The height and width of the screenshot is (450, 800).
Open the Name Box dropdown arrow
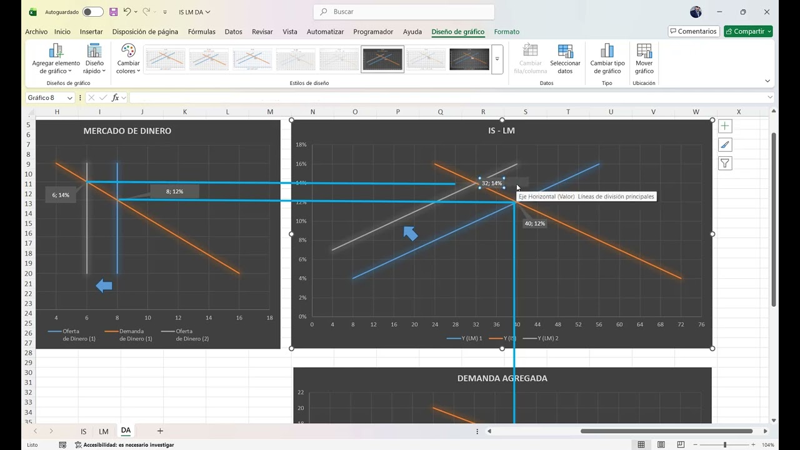[69, 98]
